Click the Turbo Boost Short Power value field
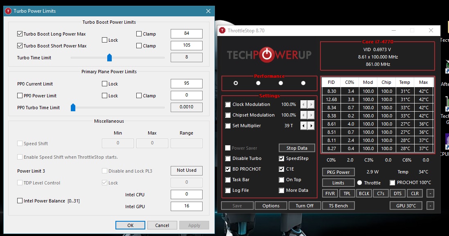 [x=186, y=45]
